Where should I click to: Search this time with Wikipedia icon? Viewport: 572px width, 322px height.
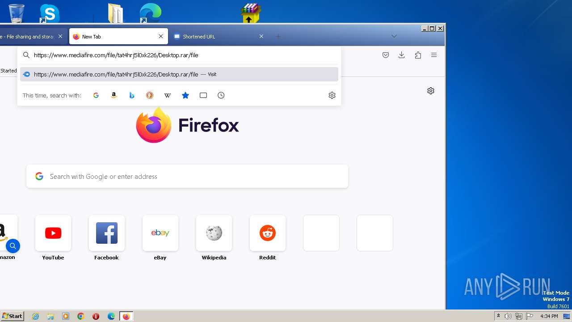coord(168,95)
